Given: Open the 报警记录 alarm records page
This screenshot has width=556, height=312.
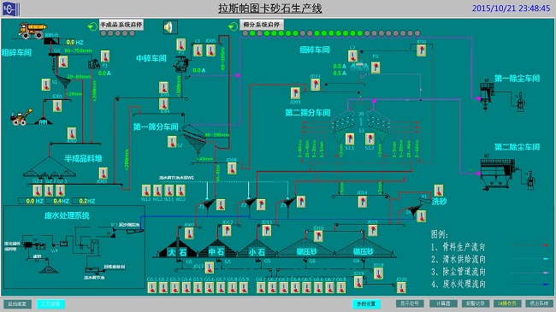Looking at the screenshot, I should 476,303.
